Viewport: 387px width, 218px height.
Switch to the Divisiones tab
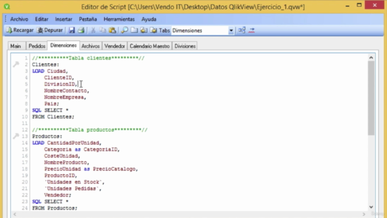[185, 46]
